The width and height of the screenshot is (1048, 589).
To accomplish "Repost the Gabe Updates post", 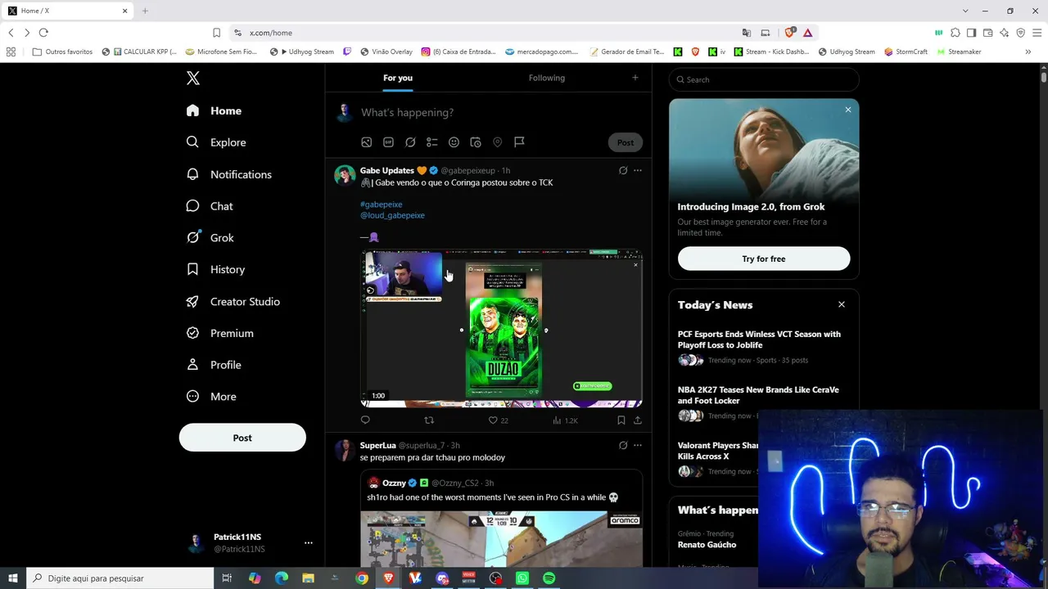I will 429,420.
